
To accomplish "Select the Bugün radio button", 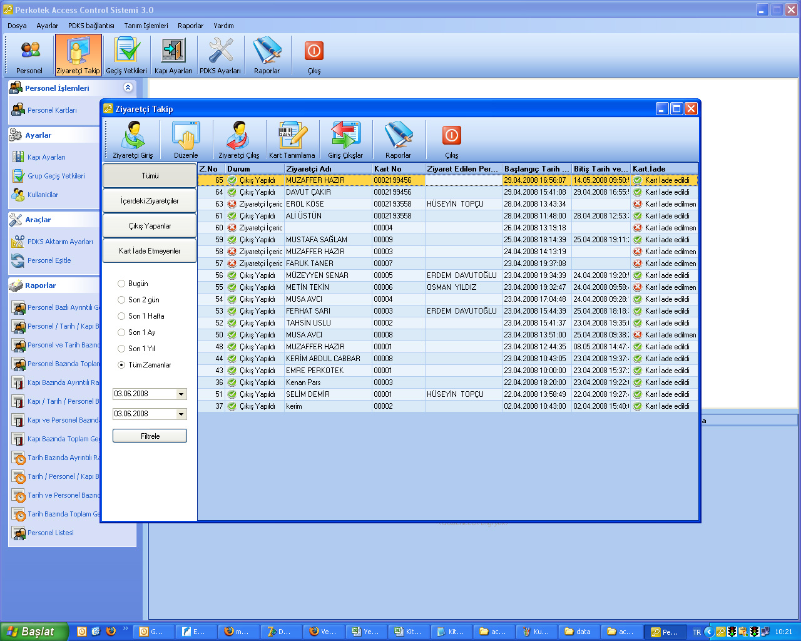I will point(121,284).
